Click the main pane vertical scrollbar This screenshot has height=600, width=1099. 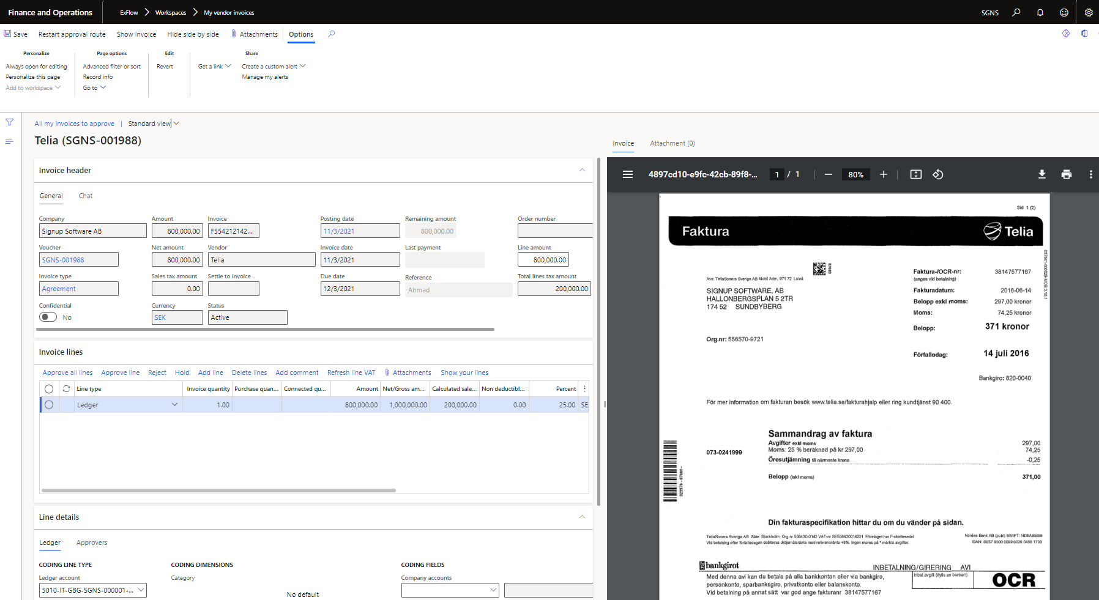click(x=598, y=331)
